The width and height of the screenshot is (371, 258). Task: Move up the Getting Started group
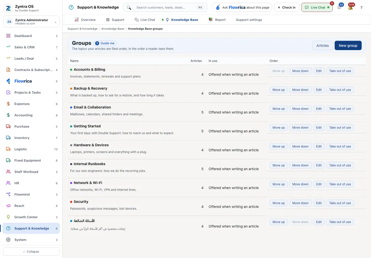(278, 128)
